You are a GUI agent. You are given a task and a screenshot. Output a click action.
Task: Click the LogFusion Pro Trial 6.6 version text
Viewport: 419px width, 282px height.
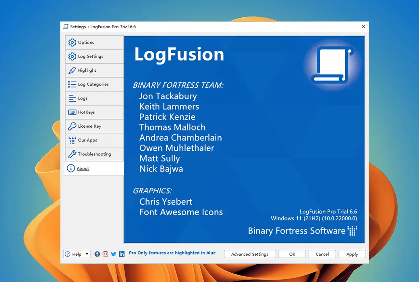pyautogui.click(x=328, y=211)
